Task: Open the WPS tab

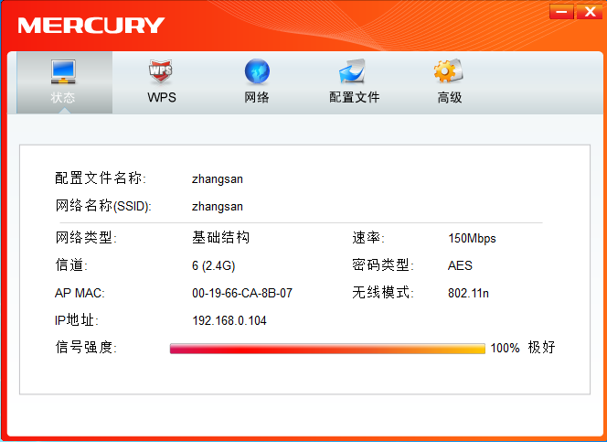Action: (x=162, y=97)
